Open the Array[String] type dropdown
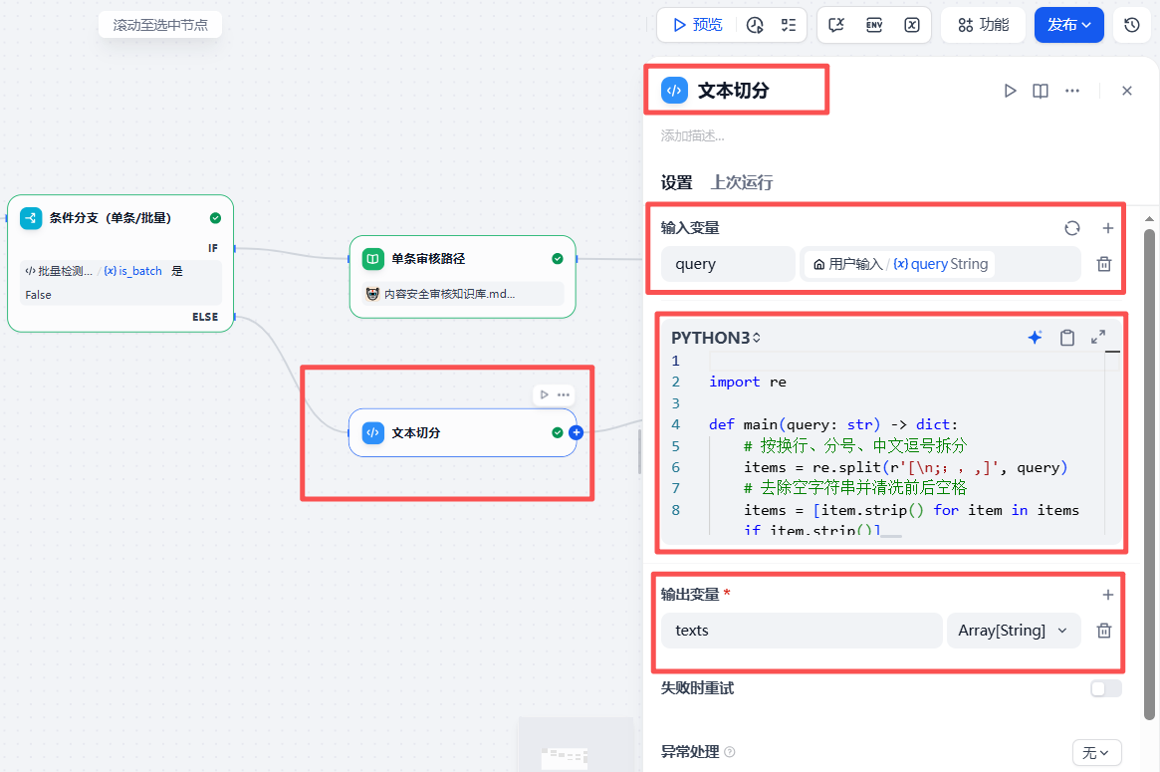The width and height of the screenshot is (1160, 772). tap(1014, 631)
